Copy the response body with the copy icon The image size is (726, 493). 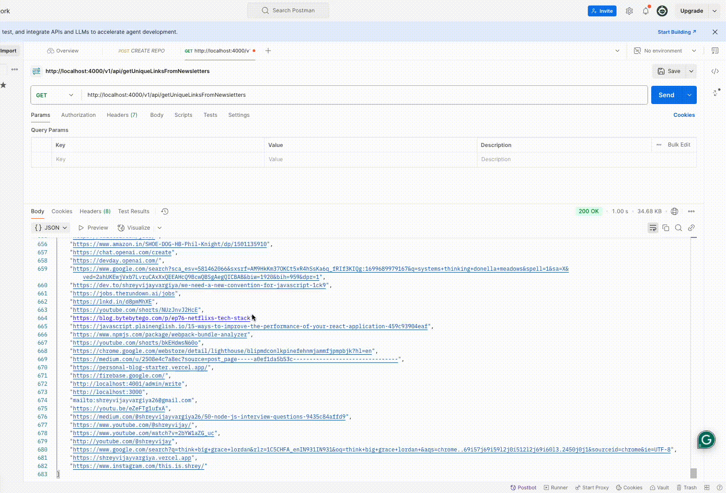(x=666, y=228)
